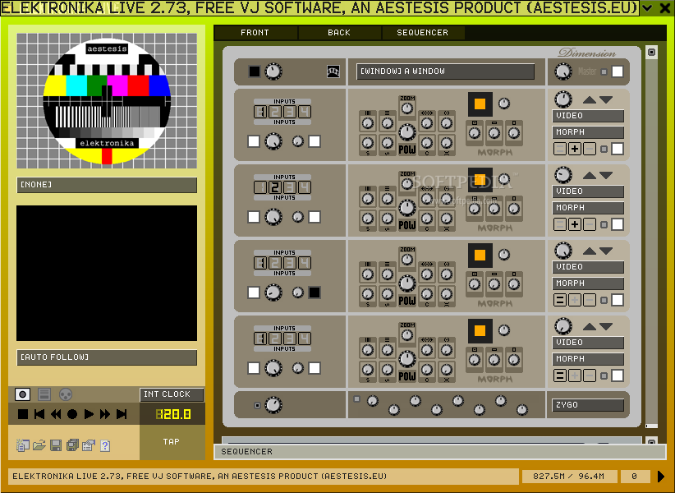Click the fast-forward transport button

tap(105, 414)
